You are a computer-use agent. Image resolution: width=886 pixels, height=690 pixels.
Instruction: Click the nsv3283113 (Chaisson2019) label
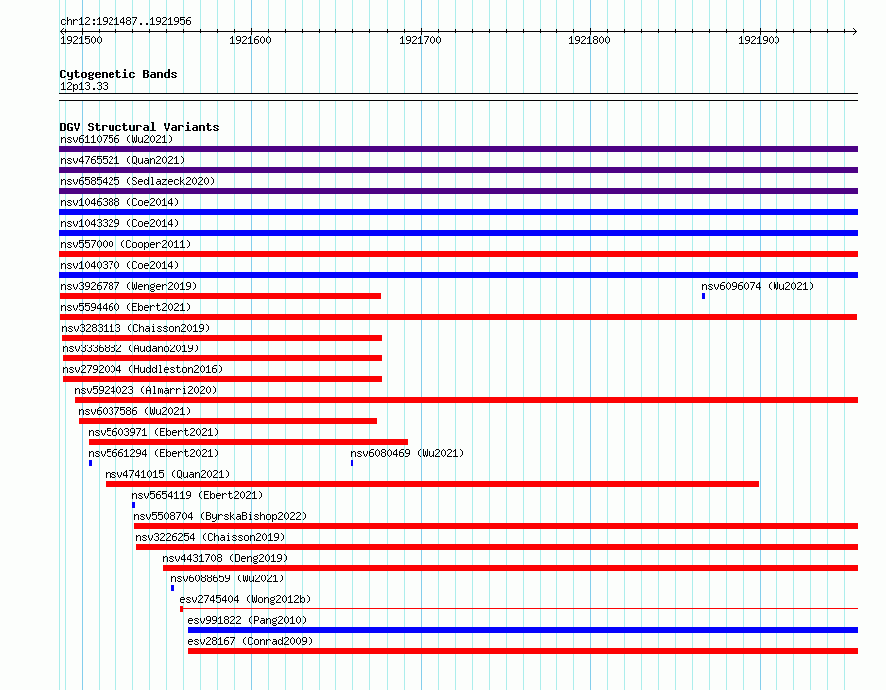135,328
